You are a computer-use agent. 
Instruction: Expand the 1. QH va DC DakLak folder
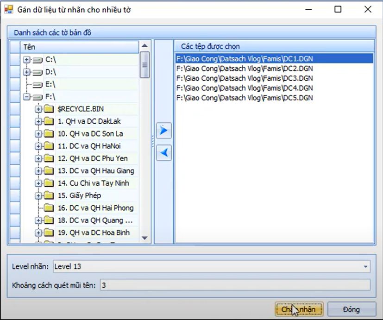pos(38,121)
